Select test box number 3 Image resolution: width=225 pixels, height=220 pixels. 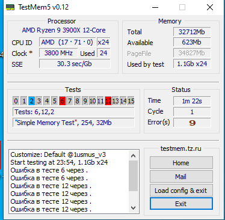click(x=39, y=101)
